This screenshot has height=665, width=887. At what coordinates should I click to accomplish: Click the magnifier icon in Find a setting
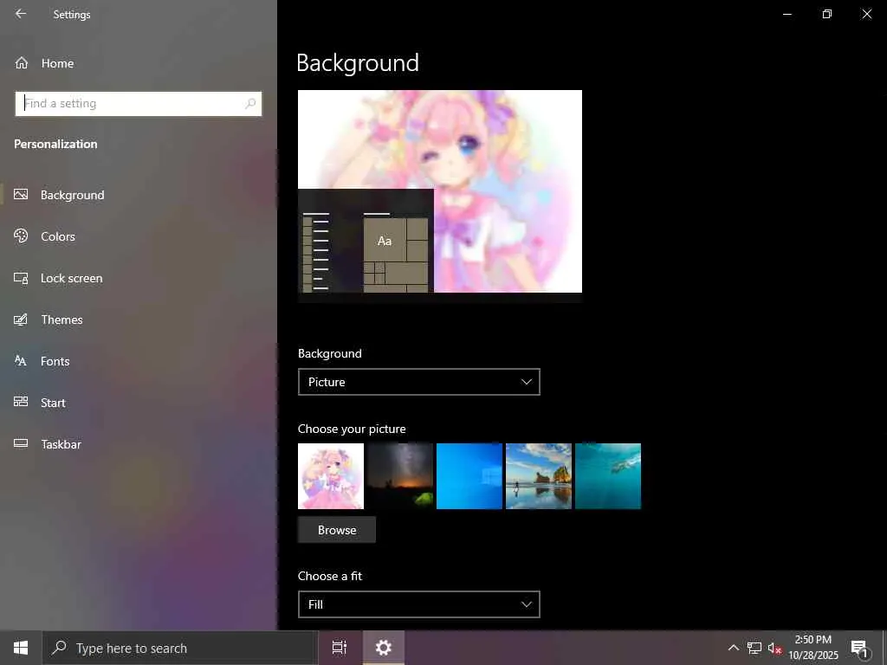click(x=250, y=104)
